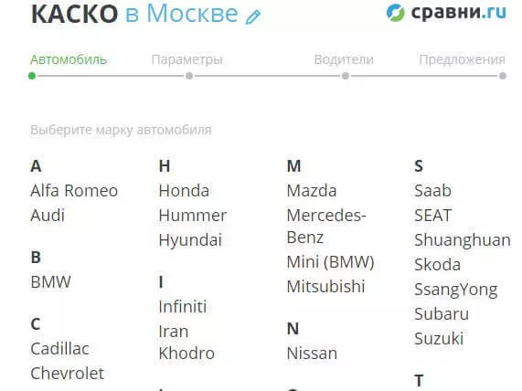
Task: Open the Параметры step tab
Action: [x=187, y=60]
